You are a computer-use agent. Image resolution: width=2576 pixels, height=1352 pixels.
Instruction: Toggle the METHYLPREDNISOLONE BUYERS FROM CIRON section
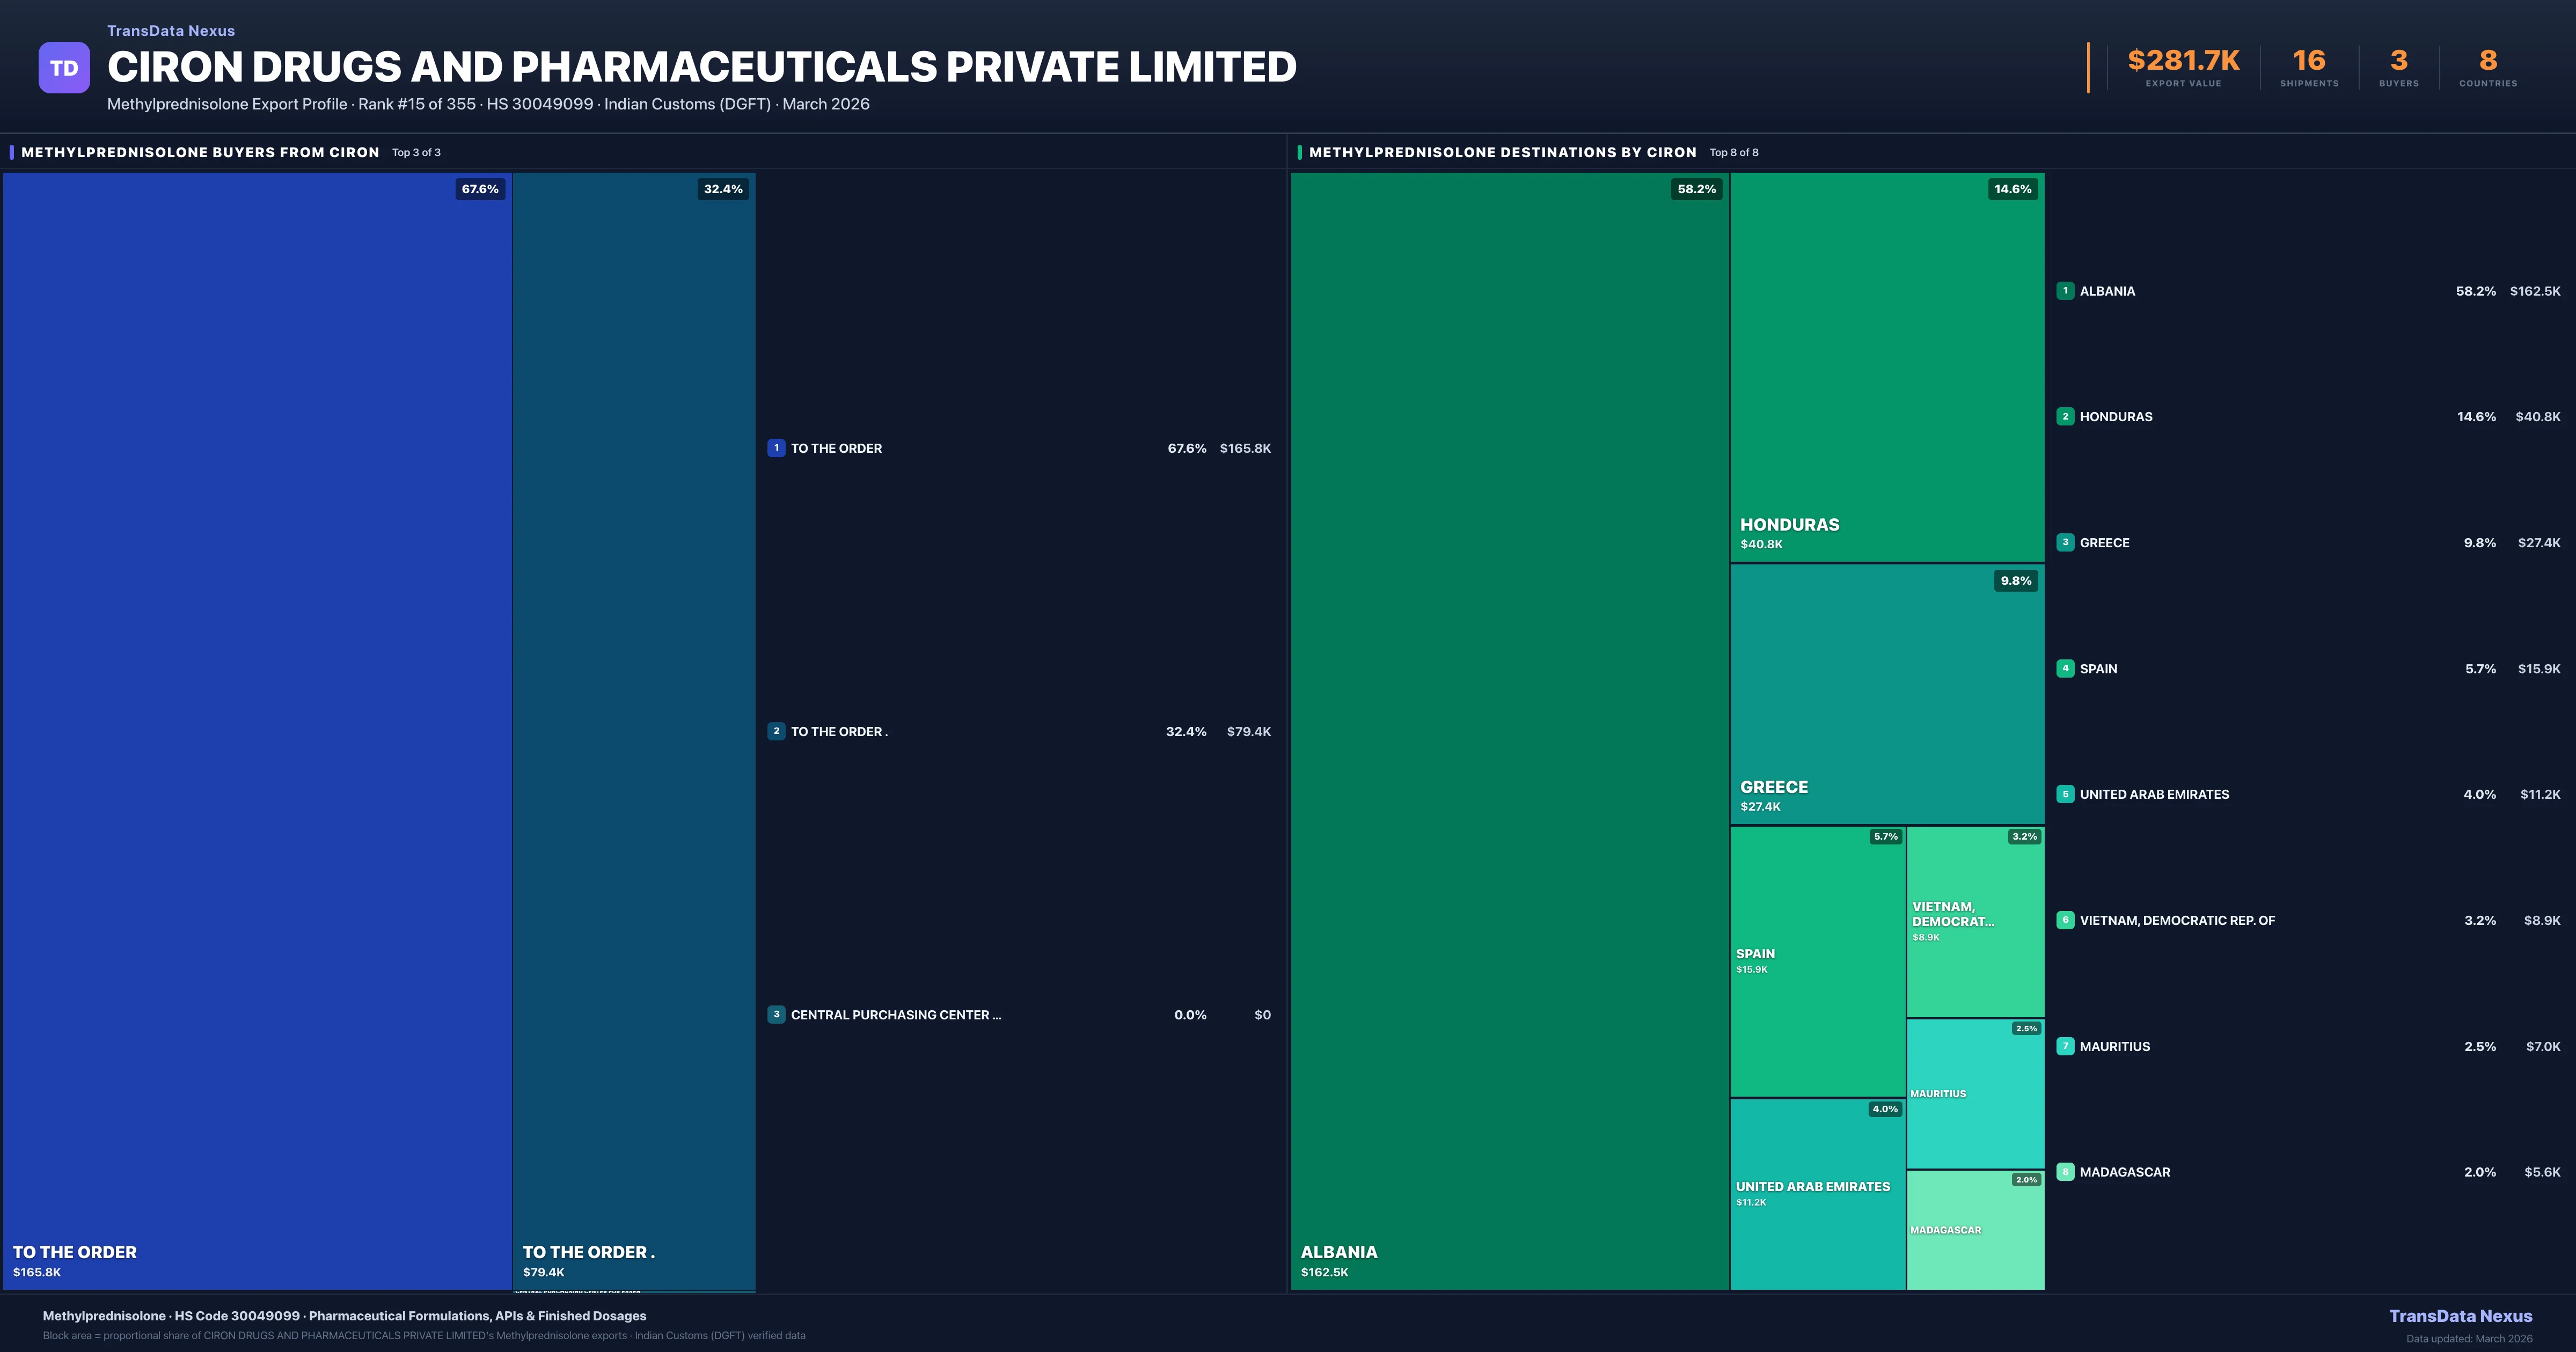coord(200,152)
